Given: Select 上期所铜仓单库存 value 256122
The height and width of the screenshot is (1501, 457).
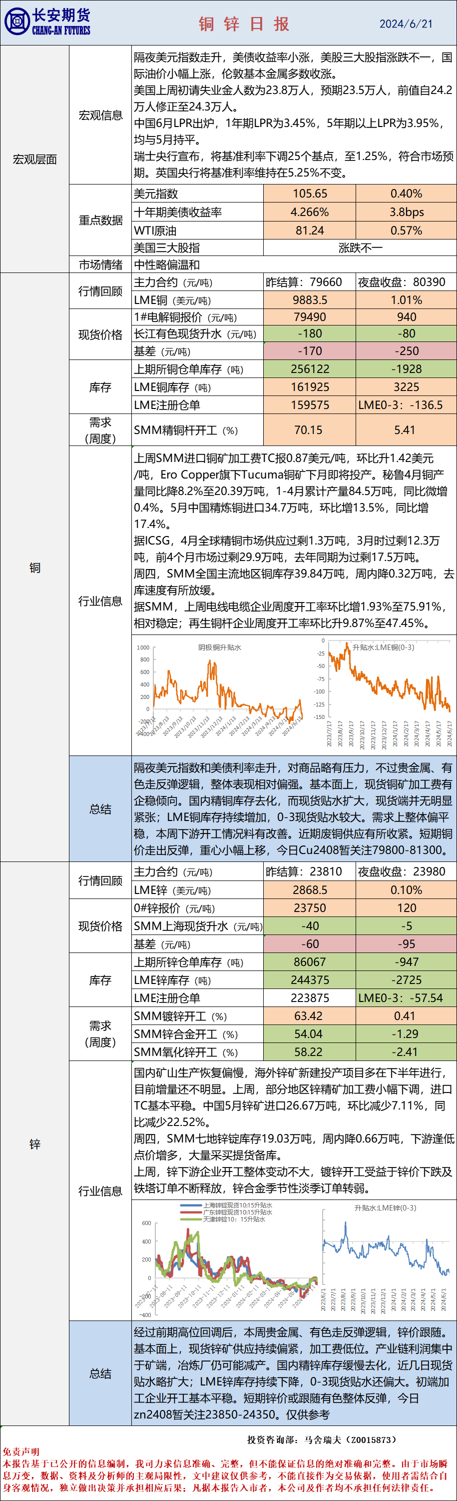Looking at the screenshot, I should [310, 369].
